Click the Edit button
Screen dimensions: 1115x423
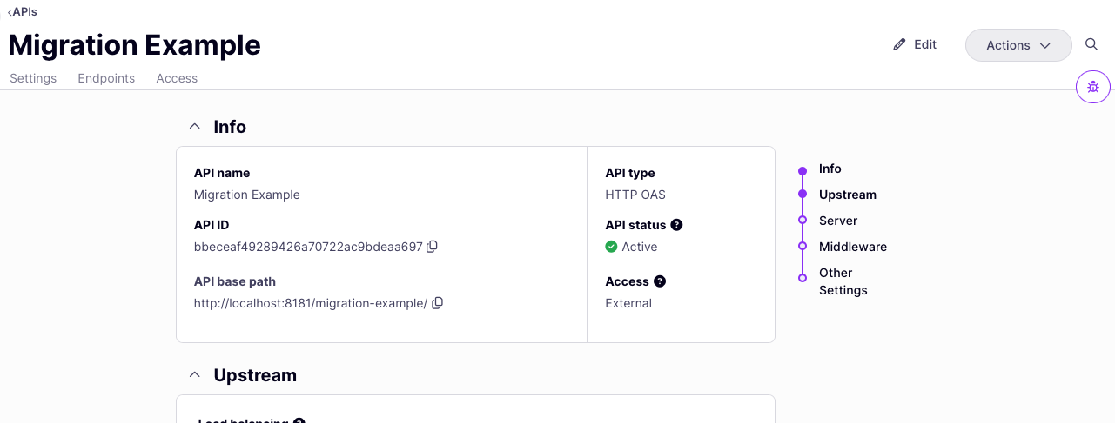click(x=915, y=44)
